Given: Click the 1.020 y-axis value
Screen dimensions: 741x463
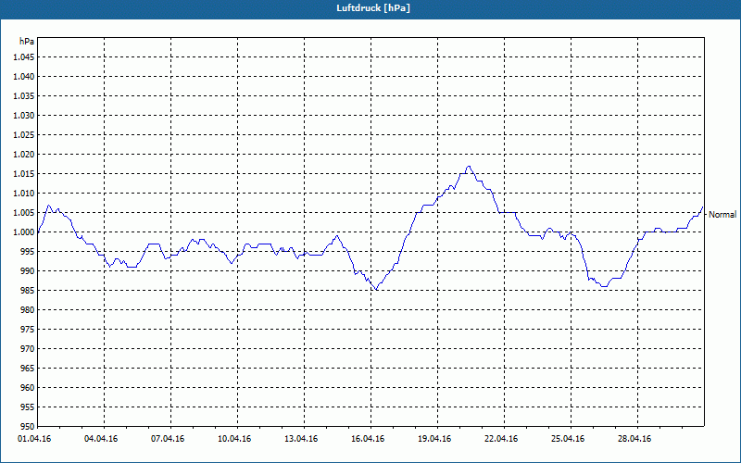Looking at the screenshot, I should click(x=24, y=155).
